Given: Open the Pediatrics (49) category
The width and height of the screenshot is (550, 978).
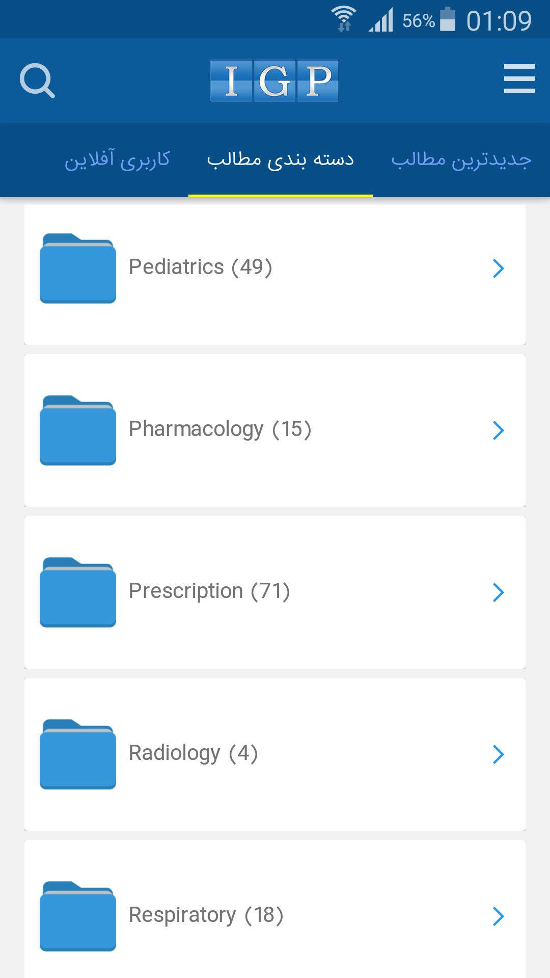Looking at the screenshot, I should pos(200,267).
